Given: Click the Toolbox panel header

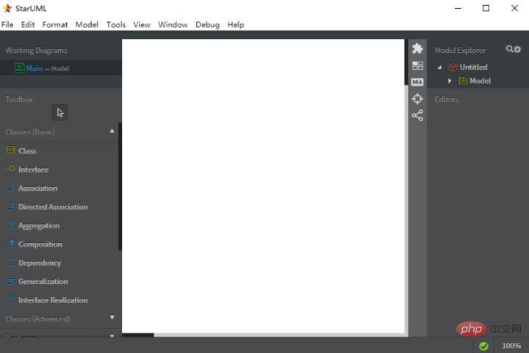Looking at the screenshot, I should click(x=19, y=99).
